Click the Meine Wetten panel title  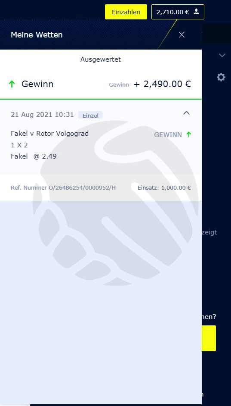(37, 35)
